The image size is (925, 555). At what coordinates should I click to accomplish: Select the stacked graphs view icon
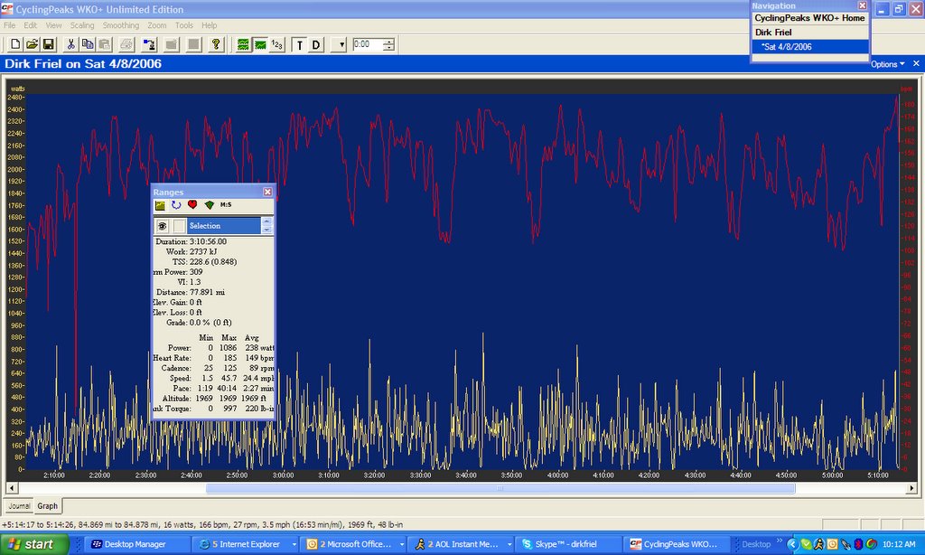242,44
